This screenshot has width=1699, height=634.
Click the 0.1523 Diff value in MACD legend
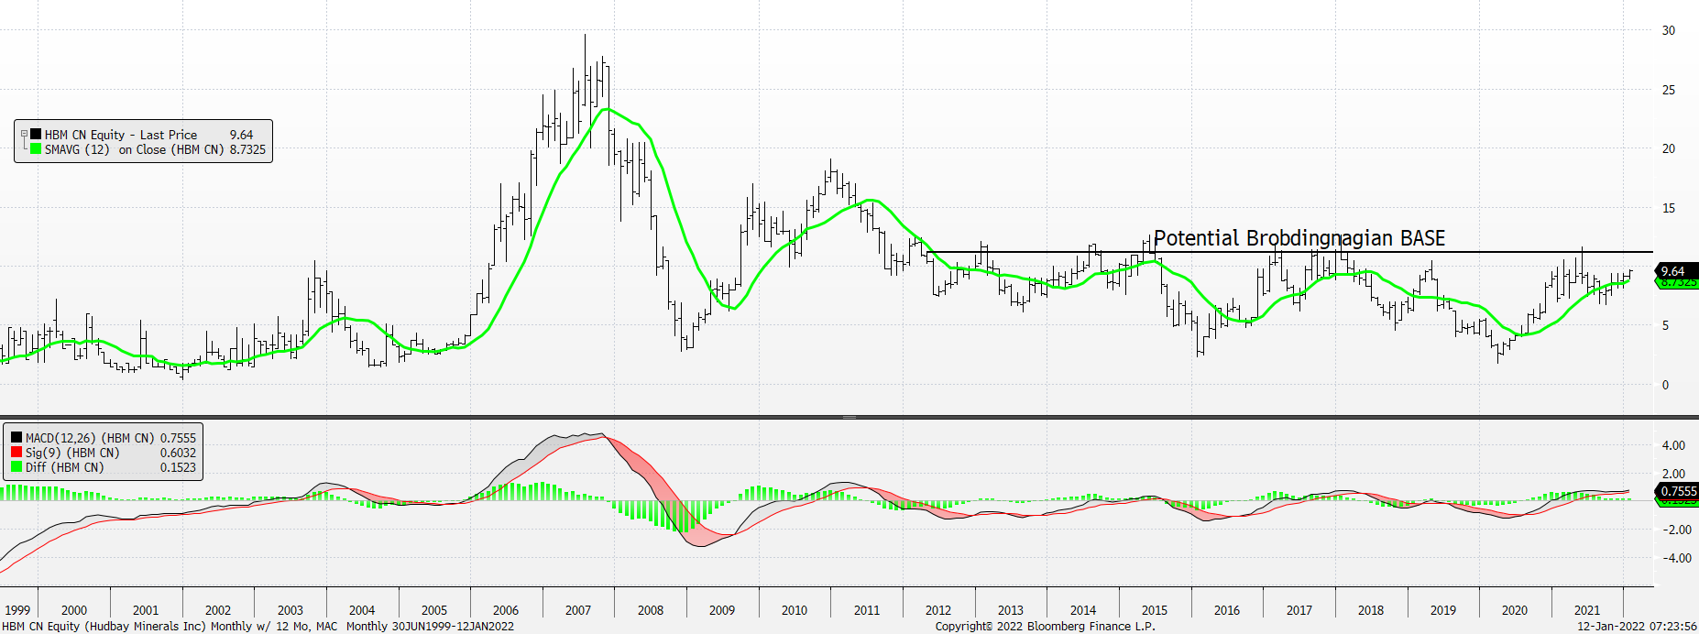point(178,467)
